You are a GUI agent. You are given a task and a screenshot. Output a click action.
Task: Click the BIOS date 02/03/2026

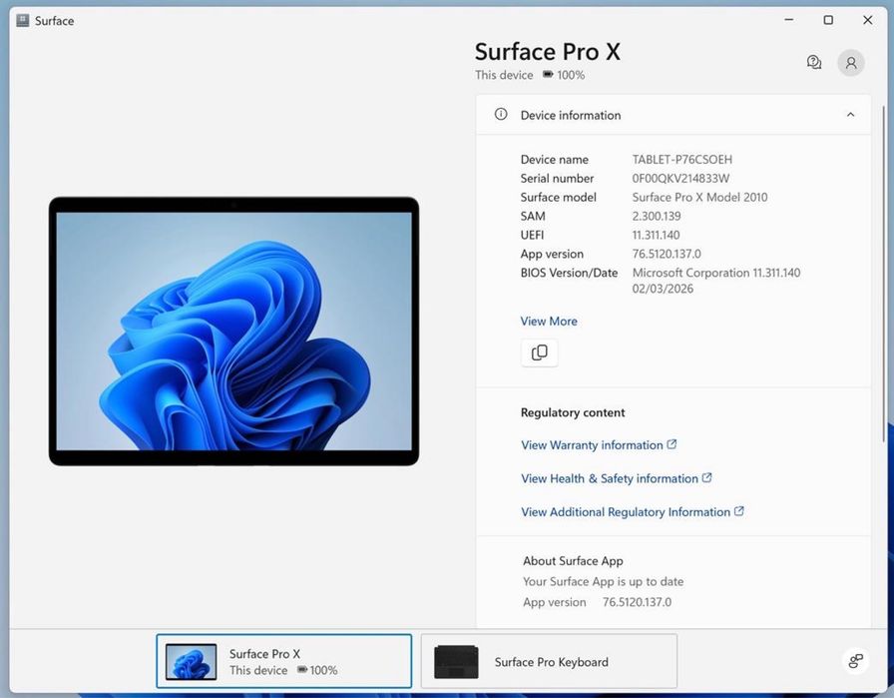coord(663,289)
